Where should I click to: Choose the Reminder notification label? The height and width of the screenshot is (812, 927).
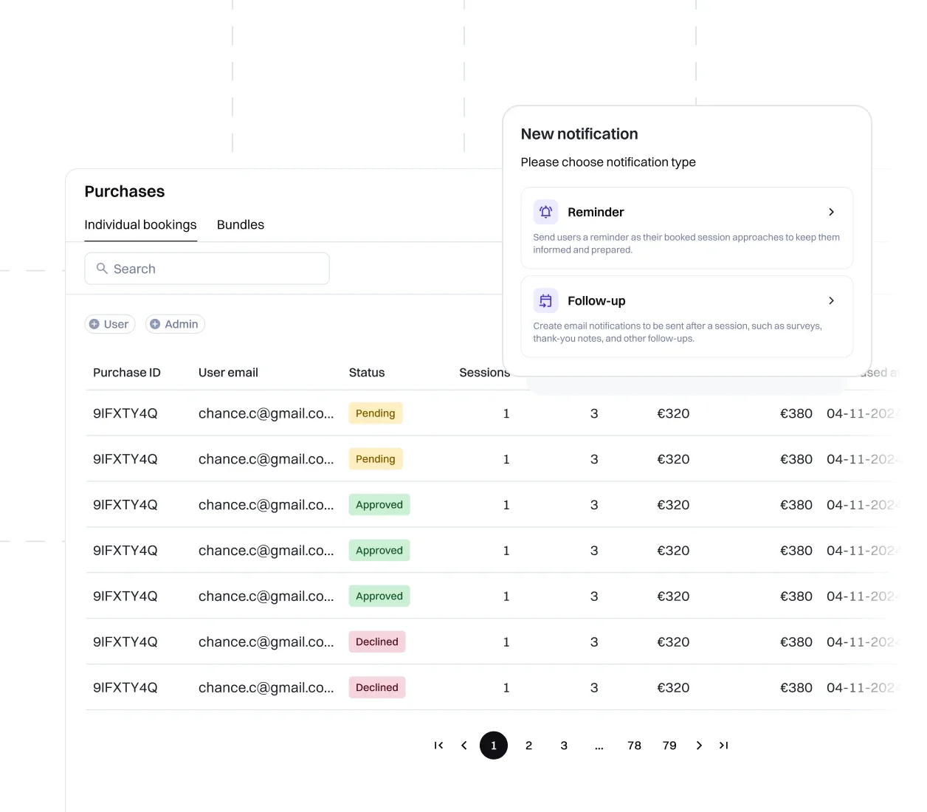pyautogui.click(x=596, y=212)
